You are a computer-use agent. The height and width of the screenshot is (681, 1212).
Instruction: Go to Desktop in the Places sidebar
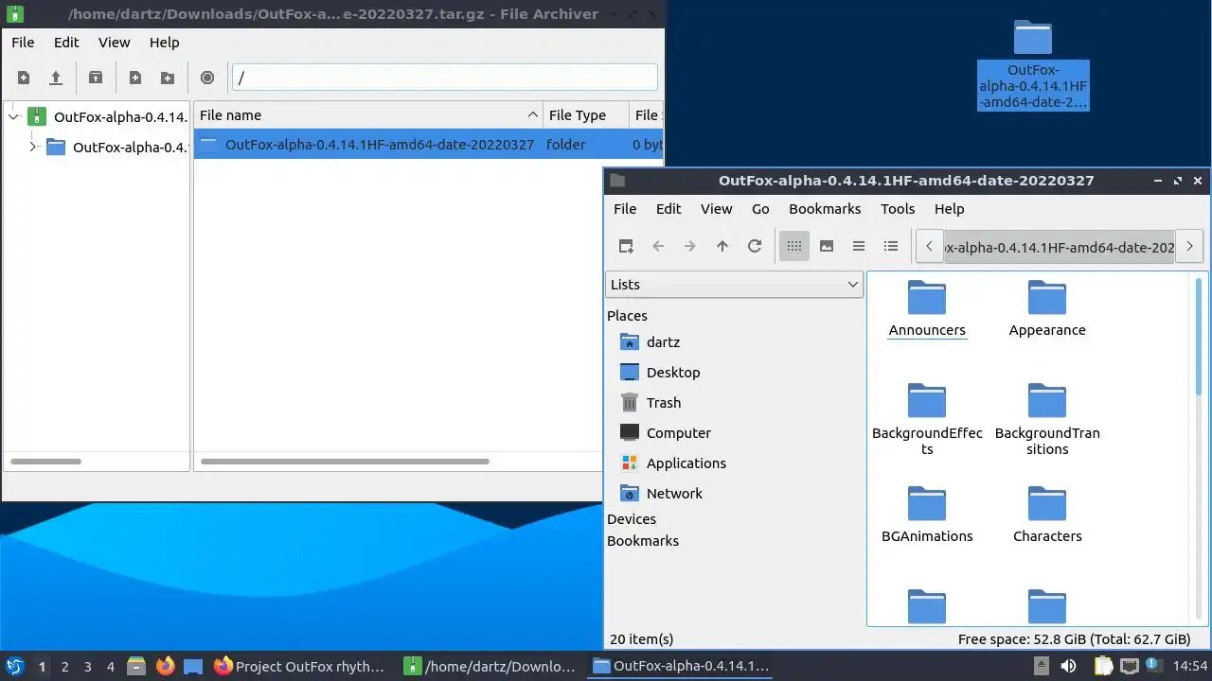click(673, 373)
